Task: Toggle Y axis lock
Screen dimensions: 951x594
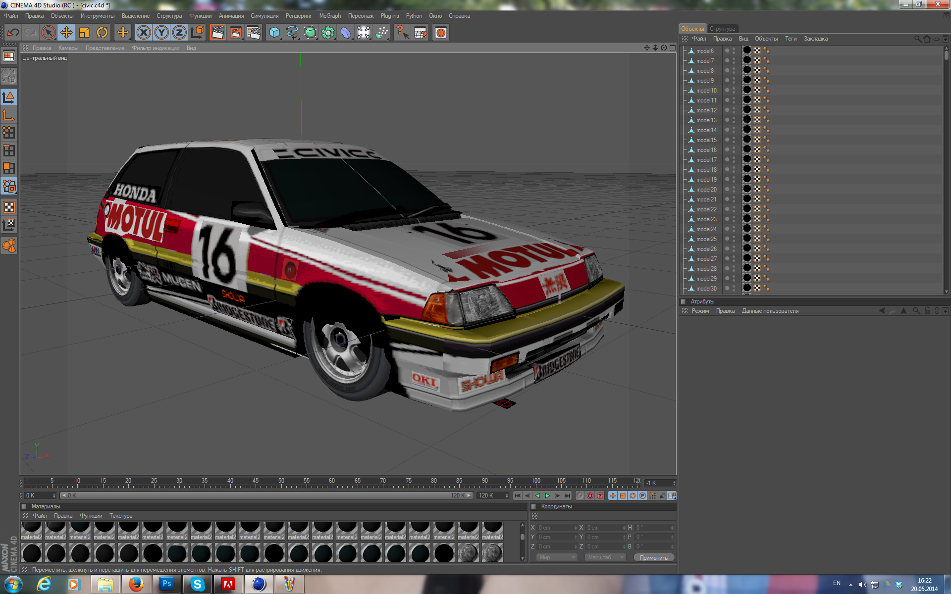Action: pos(161,33)
